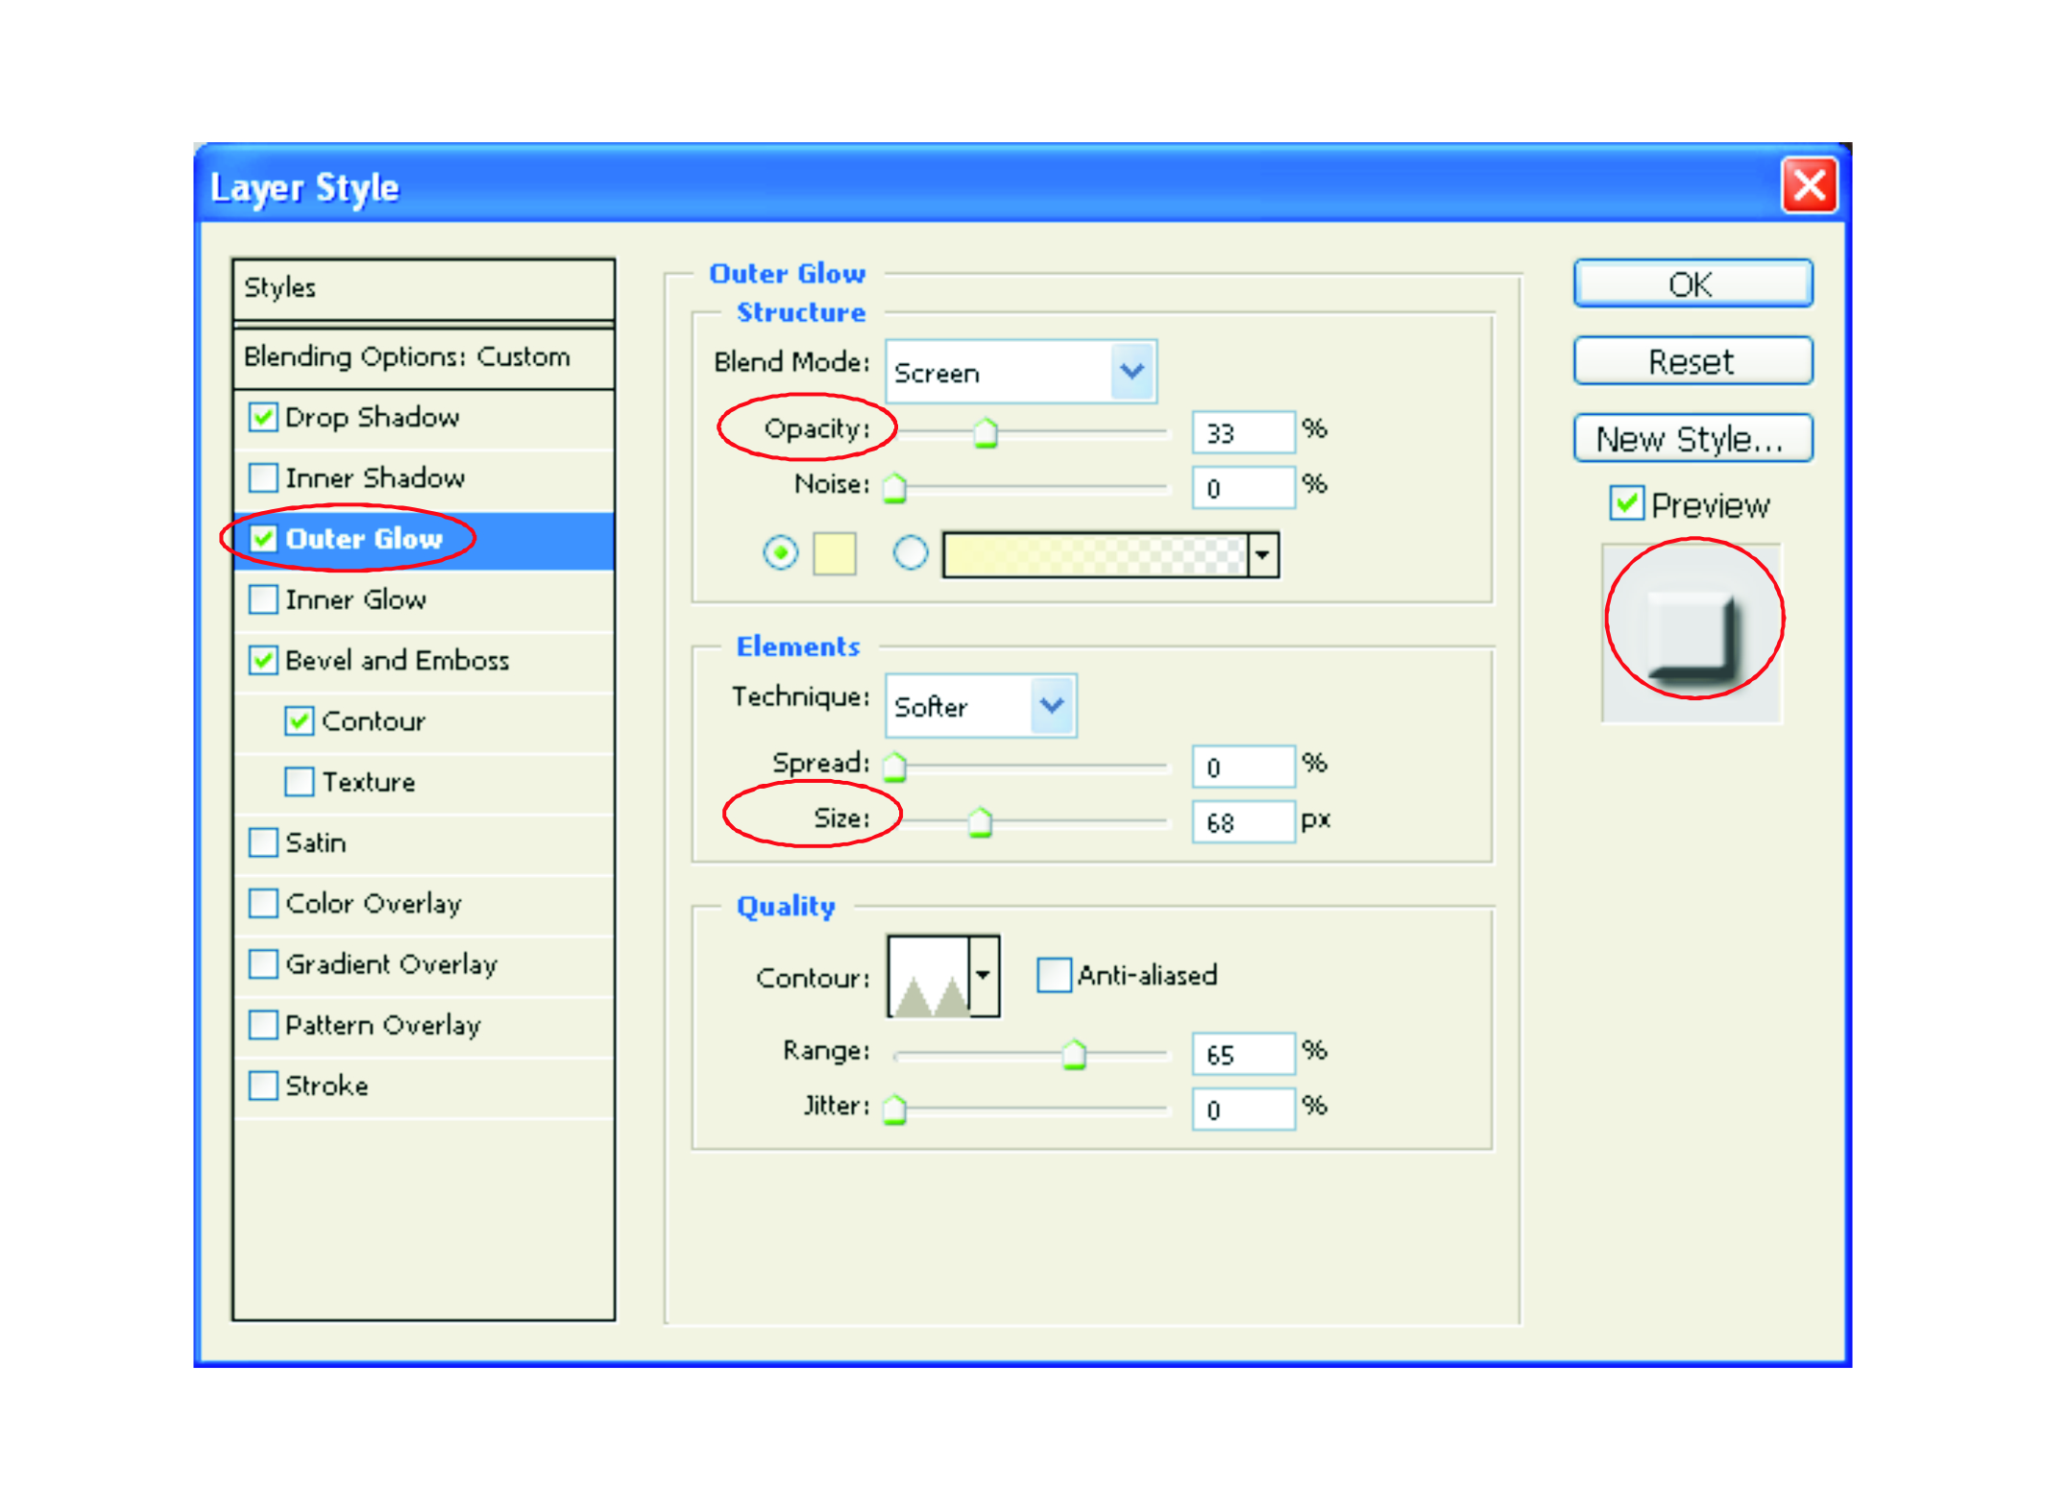Enable the Inner Shadow checkbox
The image size is (2045, 1511).
pos(263,477)
